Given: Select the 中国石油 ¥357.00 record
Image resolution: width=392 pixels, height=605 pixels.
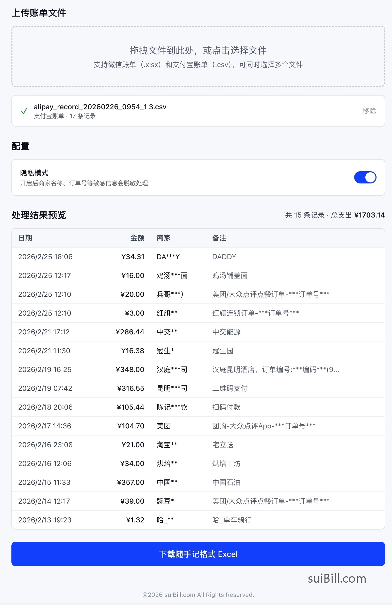Looking at the screenshot, I should tap(198, 482).
